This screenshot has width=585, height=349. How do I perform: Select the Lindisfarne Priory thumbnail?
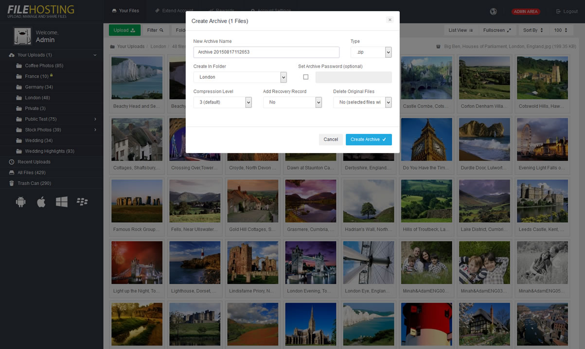pos(253,262)
